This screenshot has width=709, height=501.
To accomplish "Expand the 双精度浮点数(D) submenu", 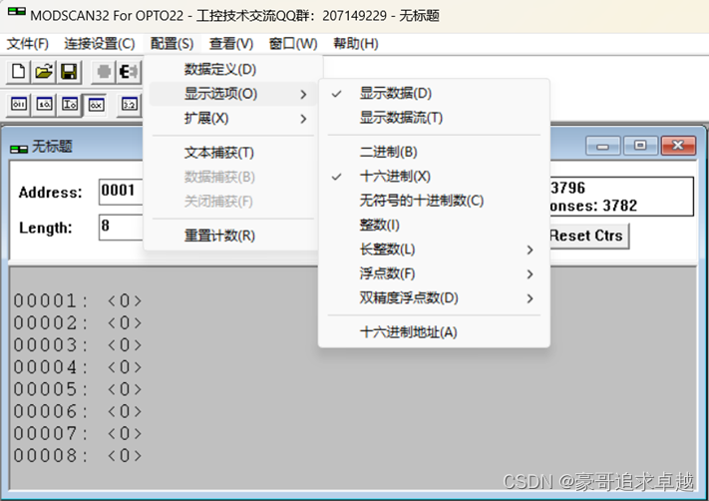I will tap(434, 298).
